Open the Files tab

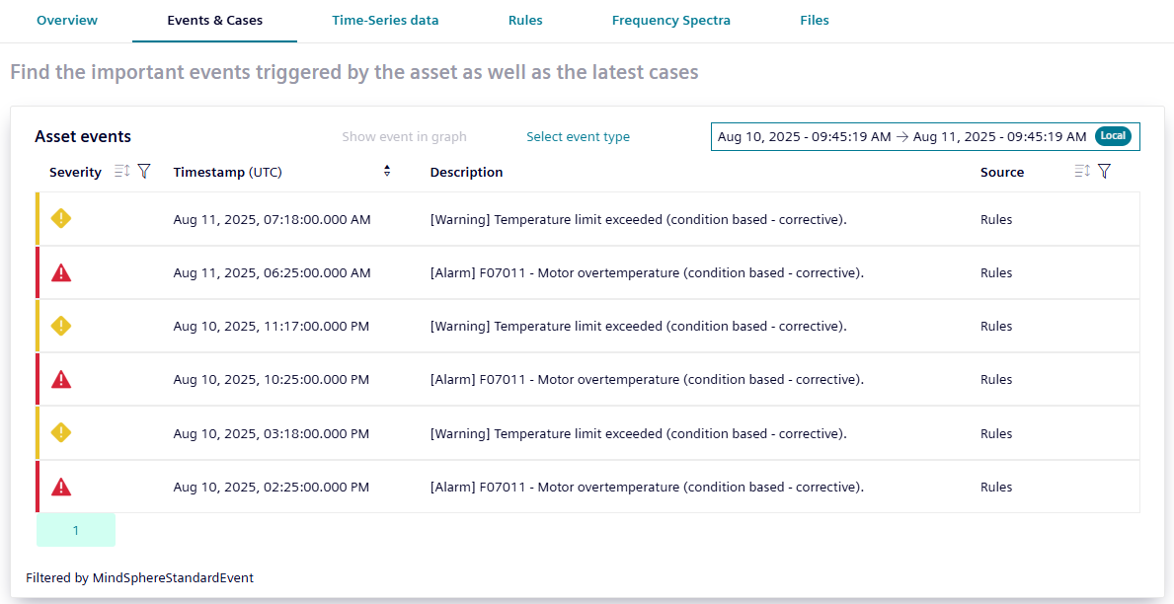click(x=815, y=20)
